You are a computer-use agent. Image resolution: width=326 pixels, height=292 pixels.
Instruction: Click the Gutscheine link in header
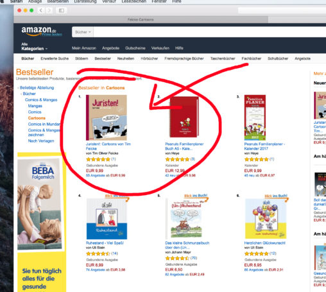(135, 48)
